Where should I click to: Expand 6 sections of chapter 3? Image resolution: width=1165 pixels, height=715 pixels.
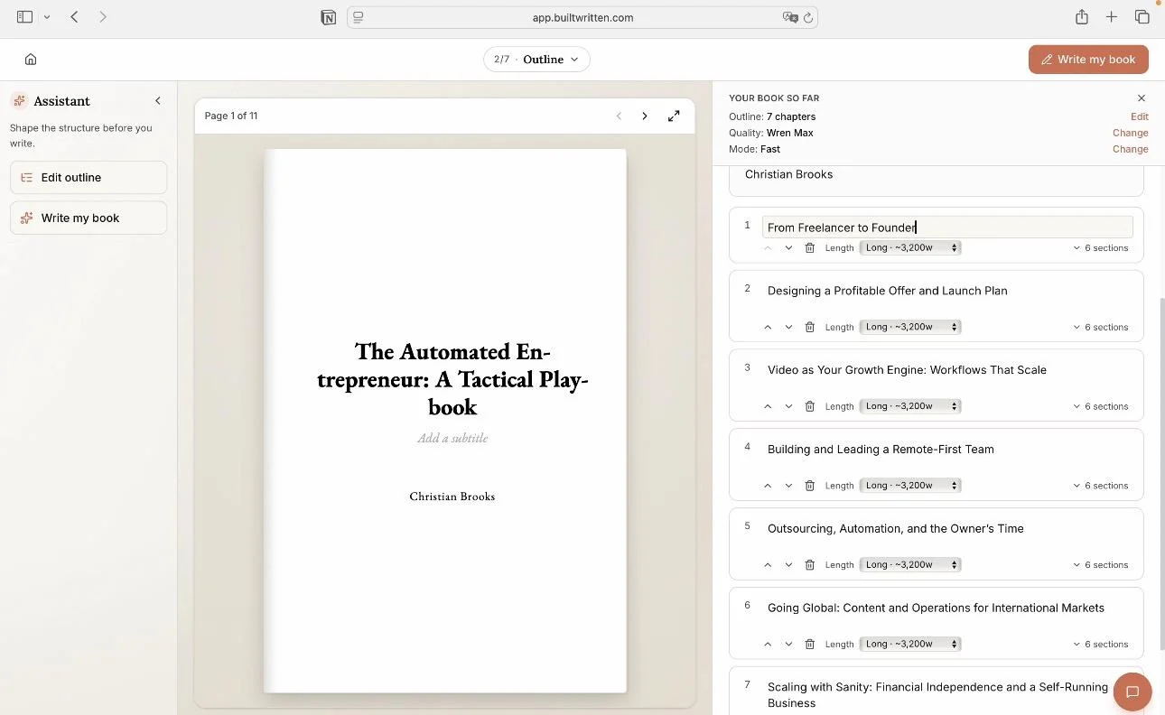coord(1101,407)
